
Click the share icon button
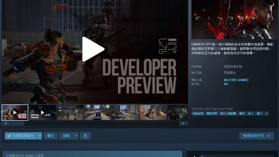tap(85, 136)
